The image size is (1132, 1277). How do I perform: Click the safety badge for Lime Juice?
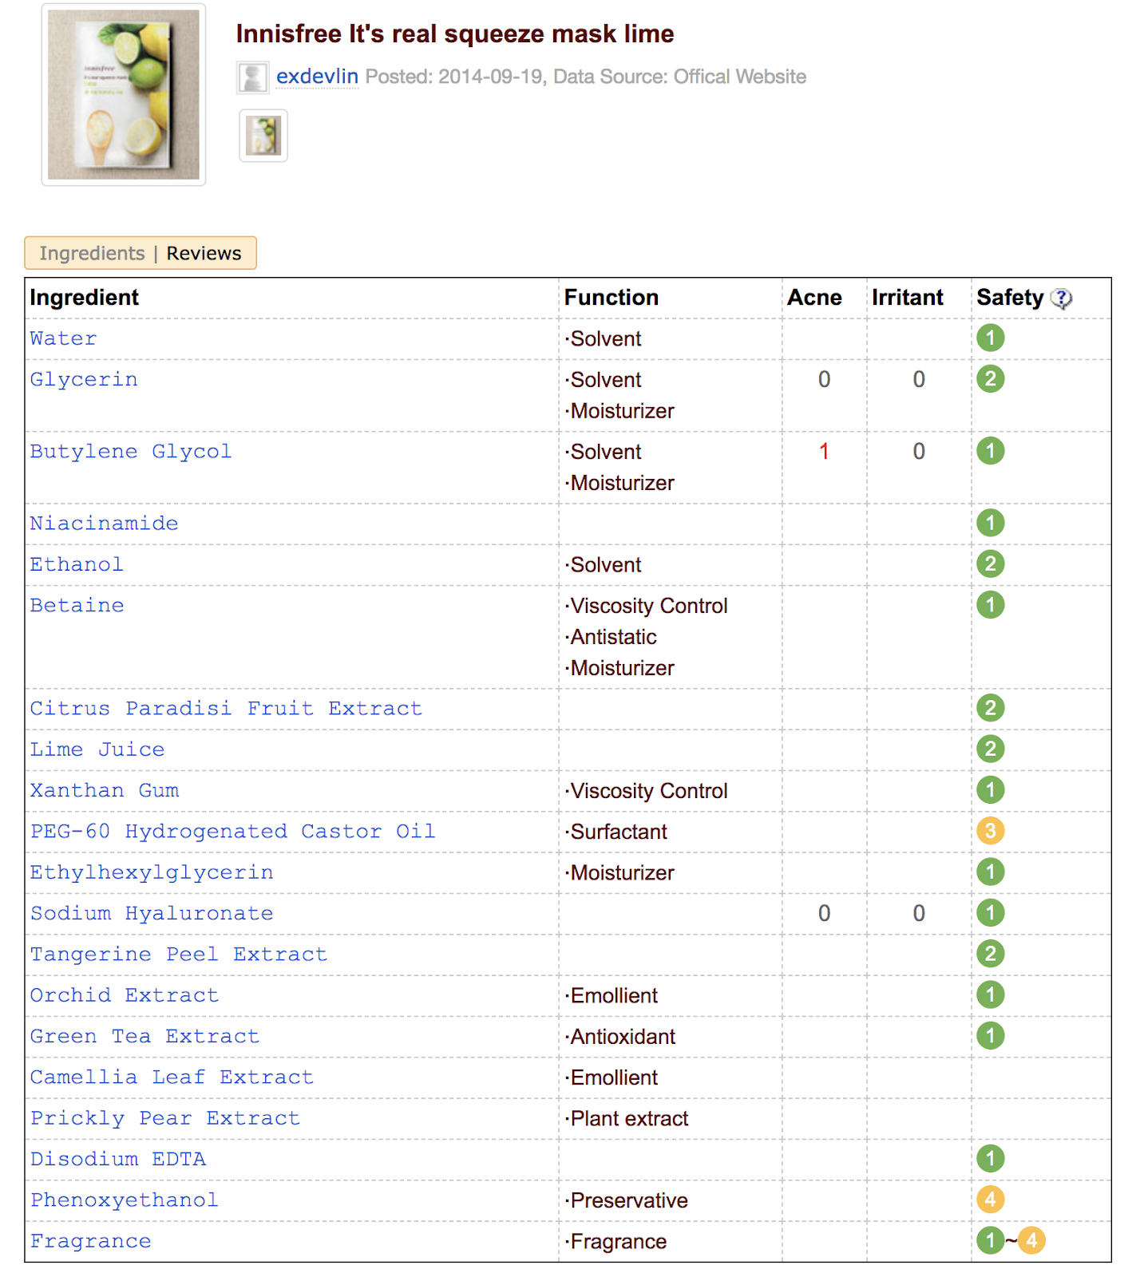[990, 749]
